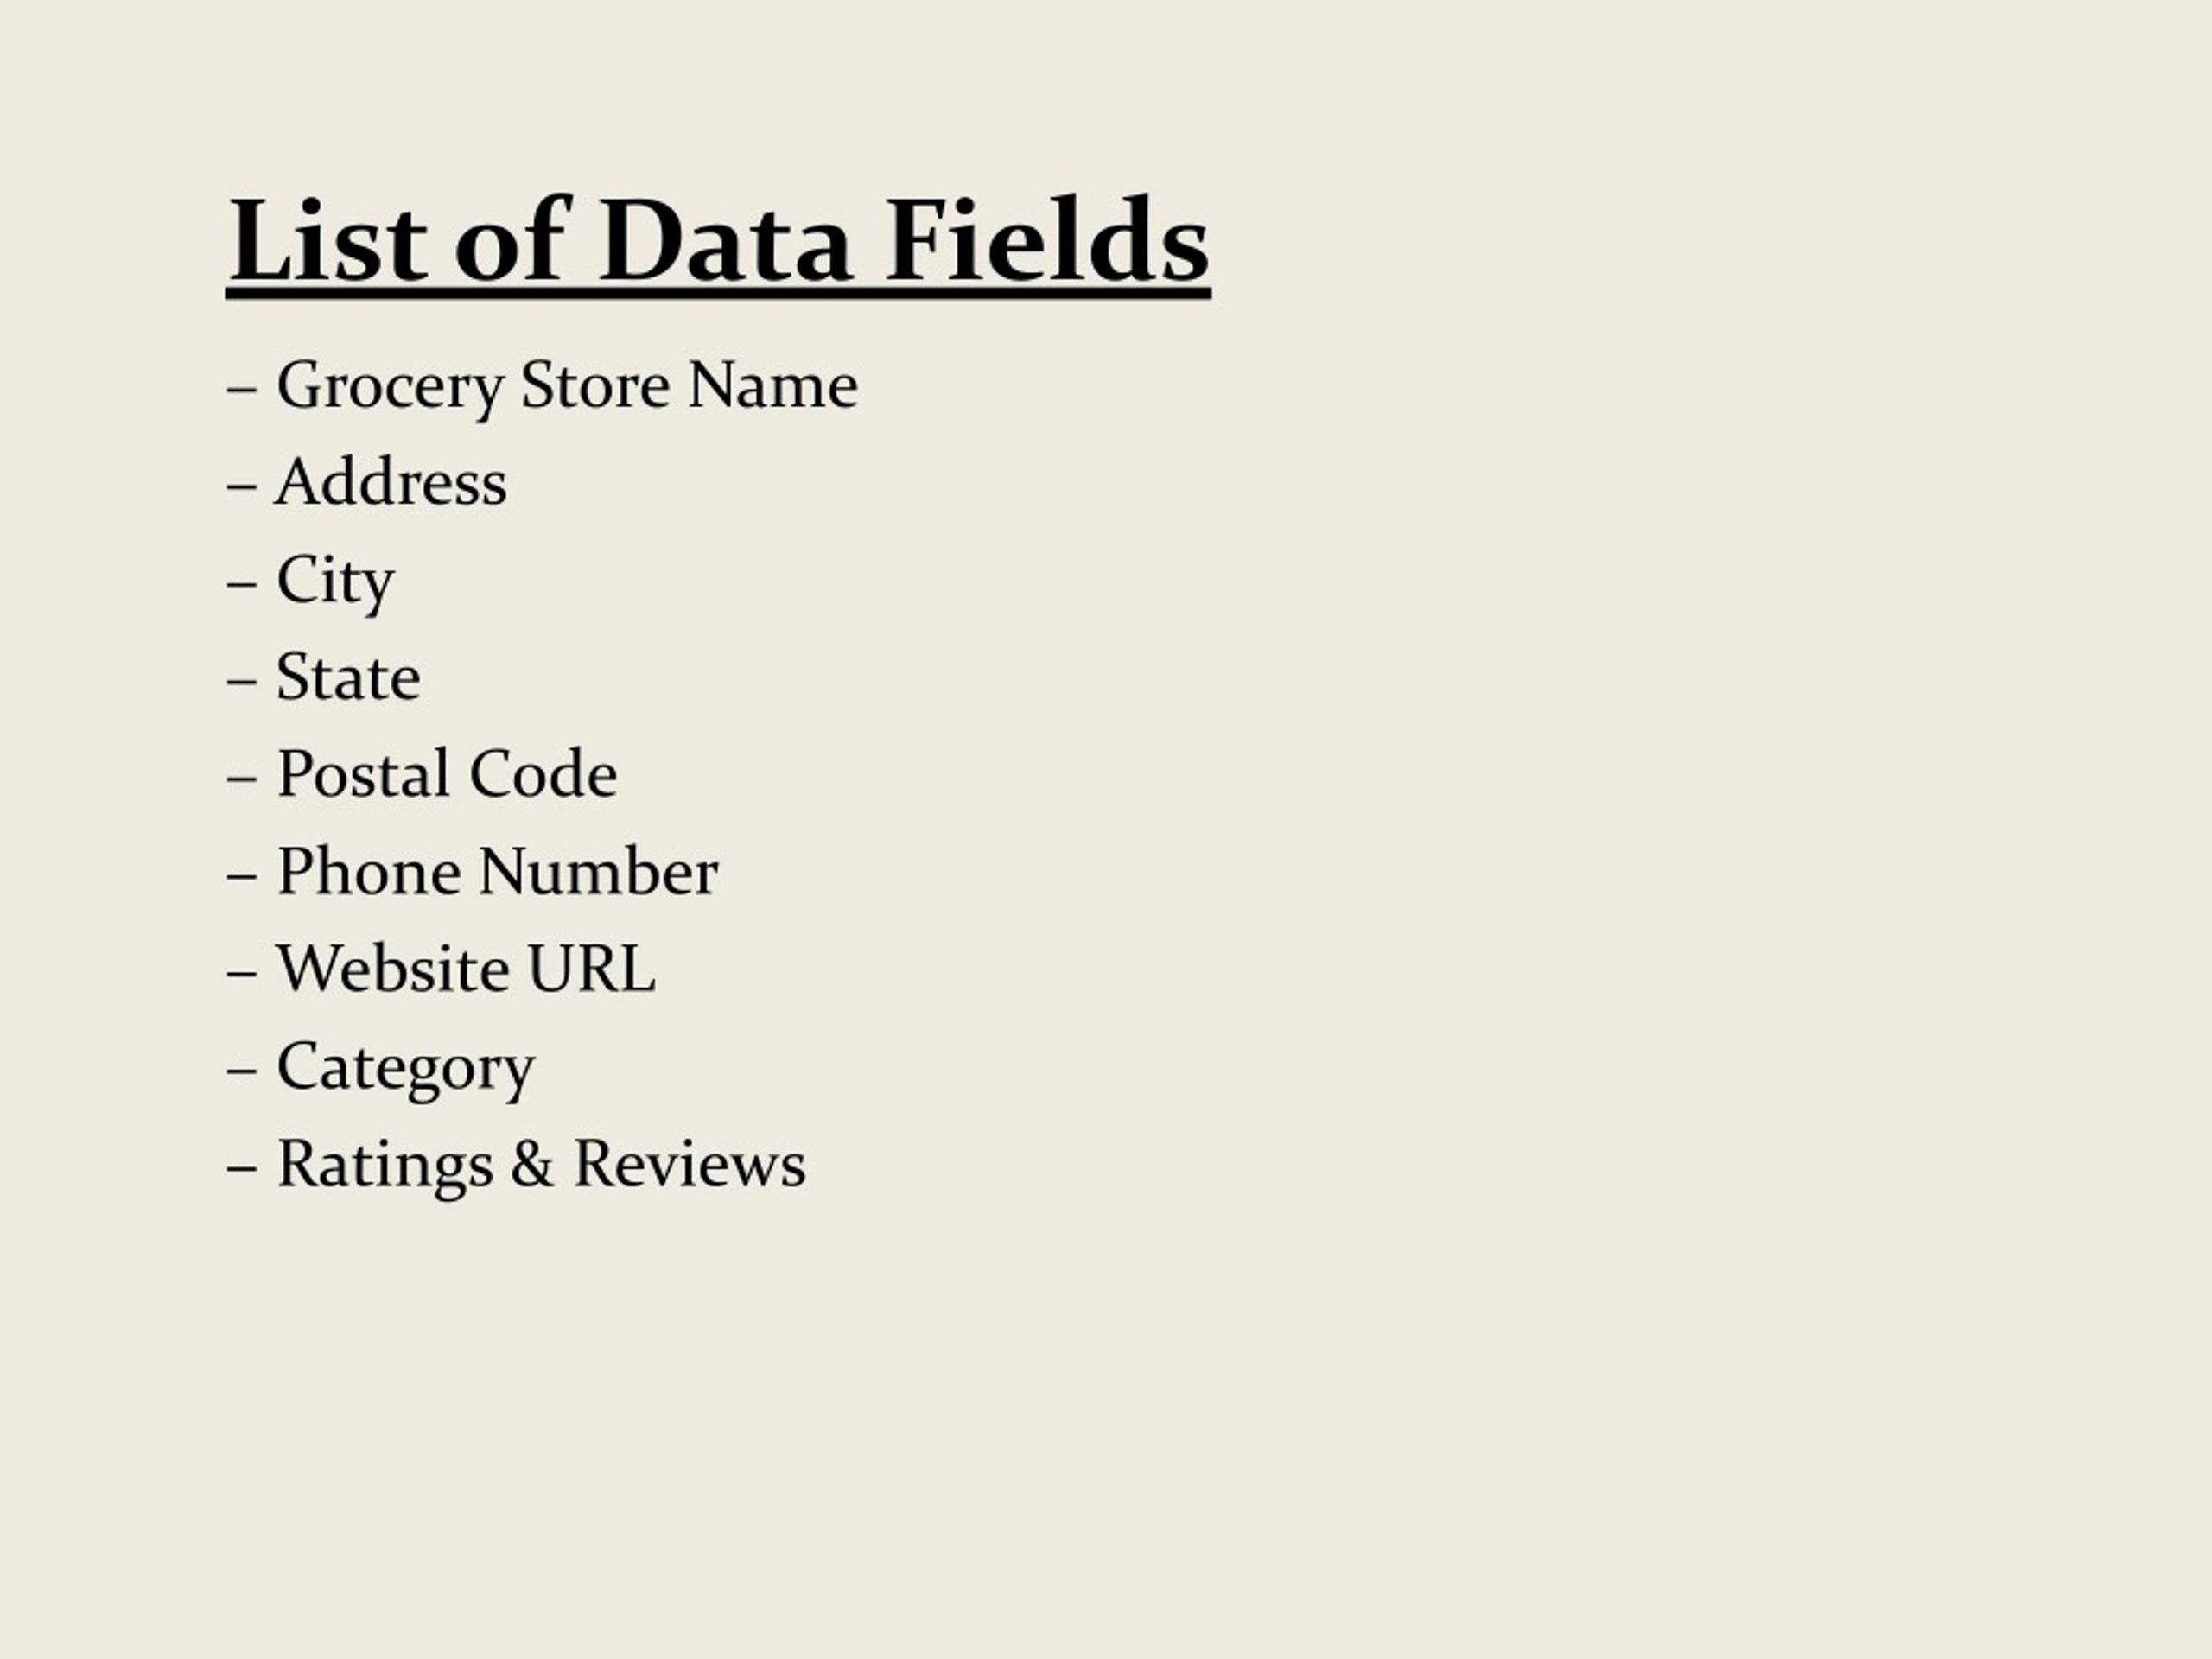Screen dimensions: 2212x1659
Task: Click the word 'List' in the title
Action: click(328, 240)
